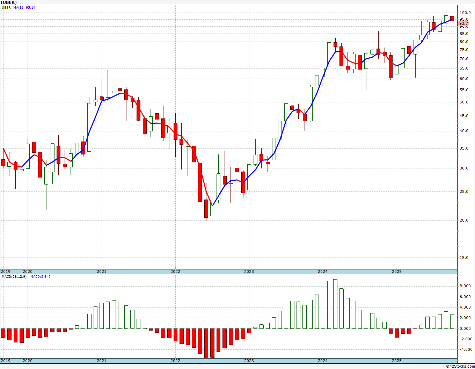
Task: Click 2023 on the MACD panel time axis
Action: (249, 361)
